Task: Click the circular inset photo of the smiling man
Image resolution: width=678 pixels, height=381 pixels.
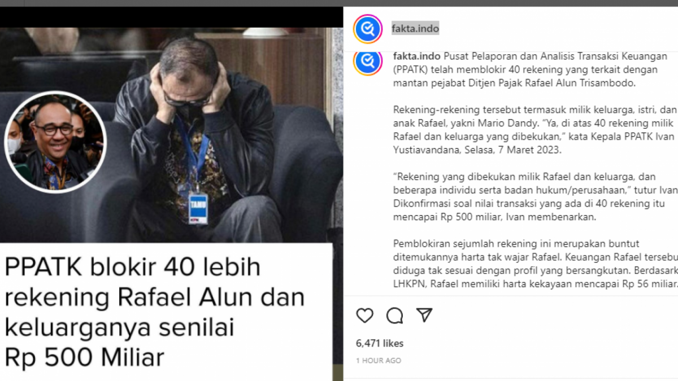Action: (x=55, y=141)
